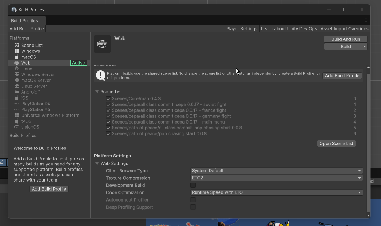Select the Android™ platform row

coord(49,92)
